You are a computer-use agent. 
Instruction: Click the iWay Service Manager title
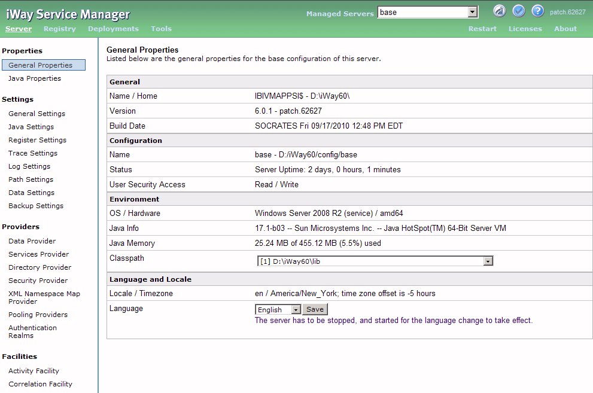pos(68,14)
